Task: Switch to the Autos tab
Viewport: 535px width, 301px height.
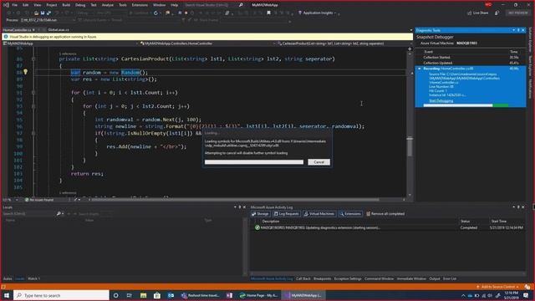Action: coord(8,278)
